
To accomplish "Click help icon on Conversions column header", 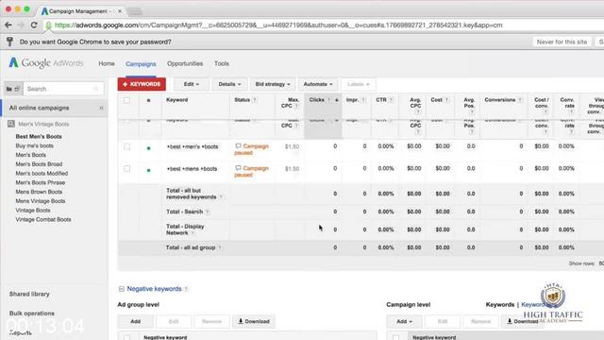I will pyautogui.click(x=520, y=100).
